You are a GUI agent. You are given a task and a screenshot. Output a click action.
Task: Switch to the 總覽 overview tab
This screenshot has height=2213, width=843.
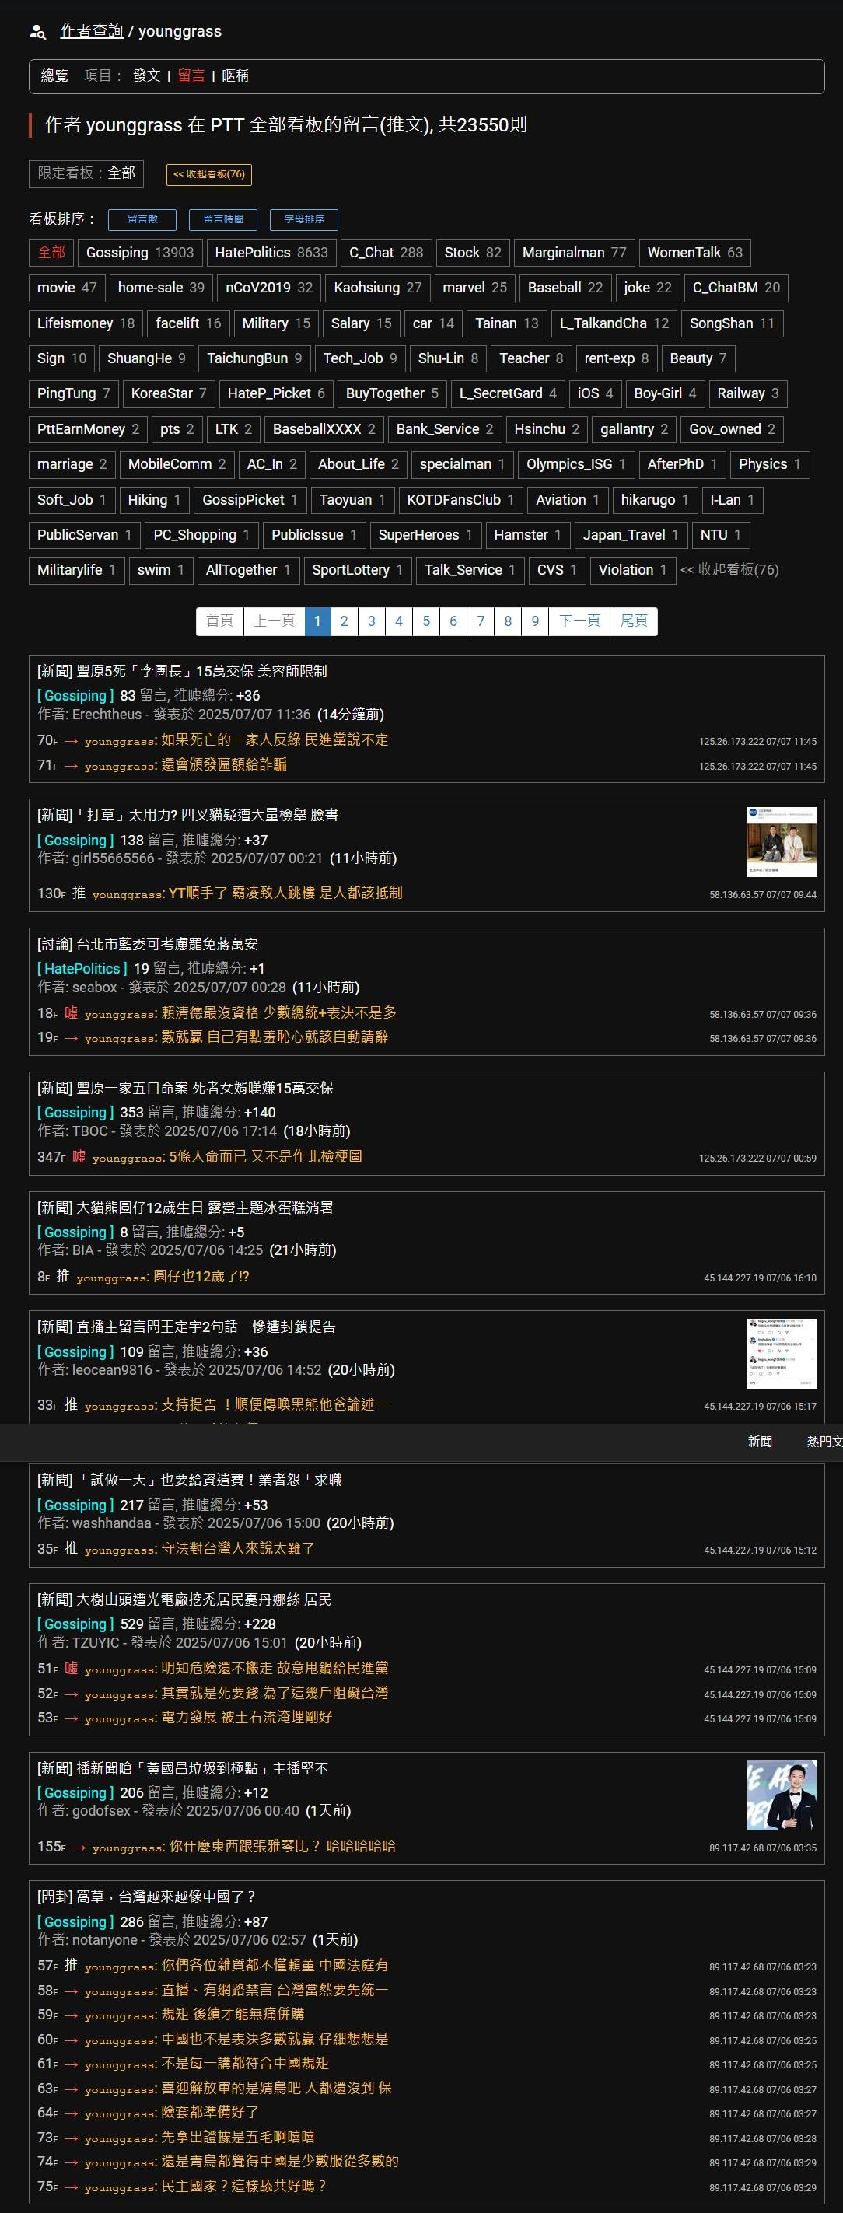point(55,75)
